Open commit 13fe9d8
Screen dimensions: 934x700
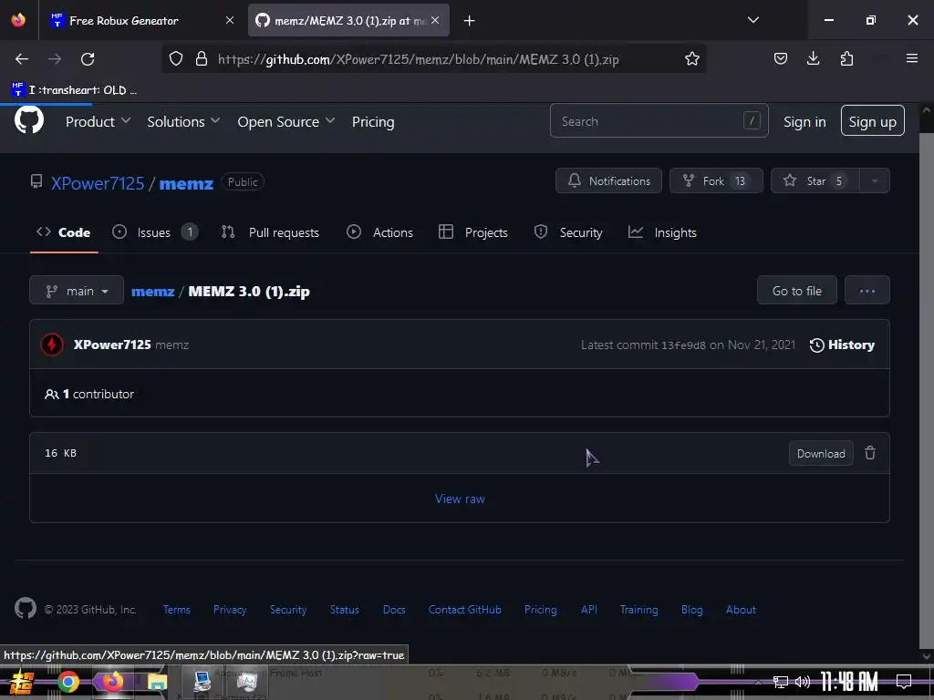pos(683,345)
